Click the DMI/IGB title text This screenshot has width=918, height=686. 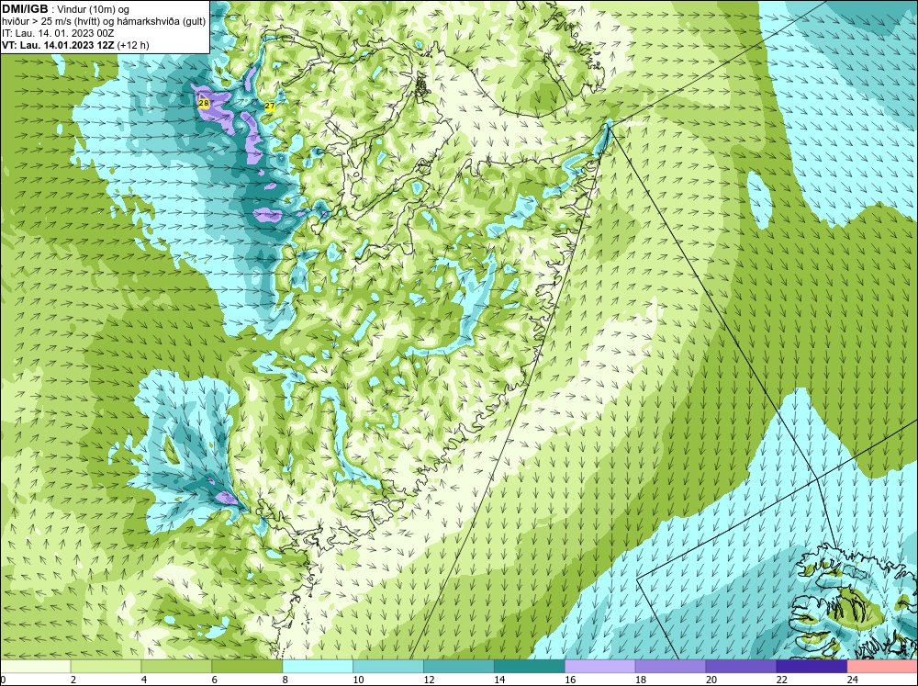[25, 9]
